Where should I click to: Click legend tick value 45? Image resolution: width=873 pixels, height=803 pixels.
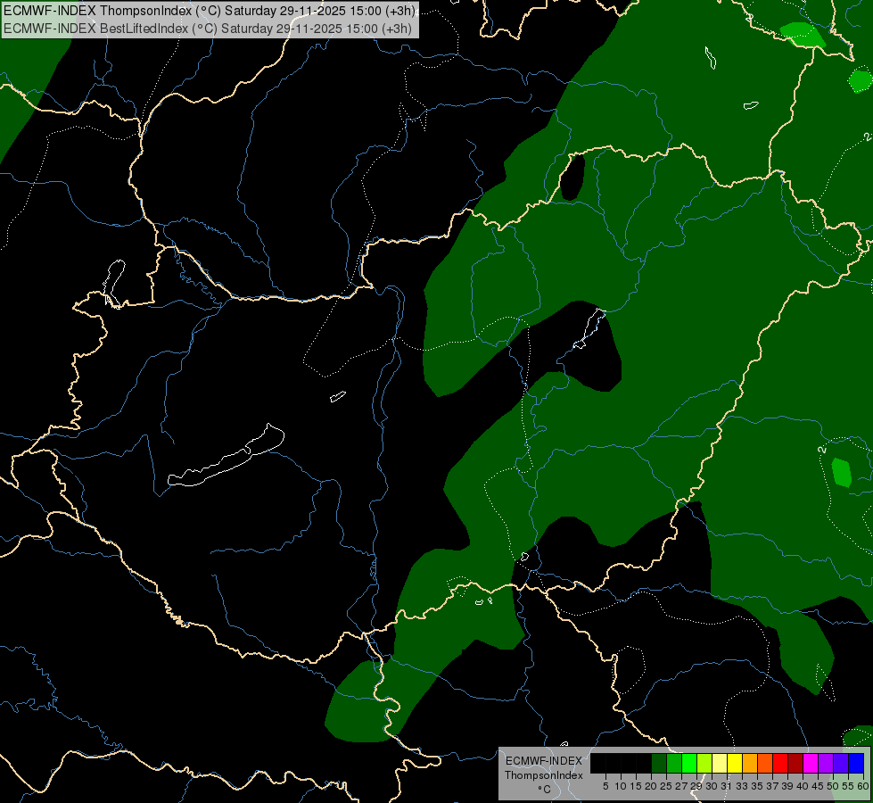coord(818,786)
